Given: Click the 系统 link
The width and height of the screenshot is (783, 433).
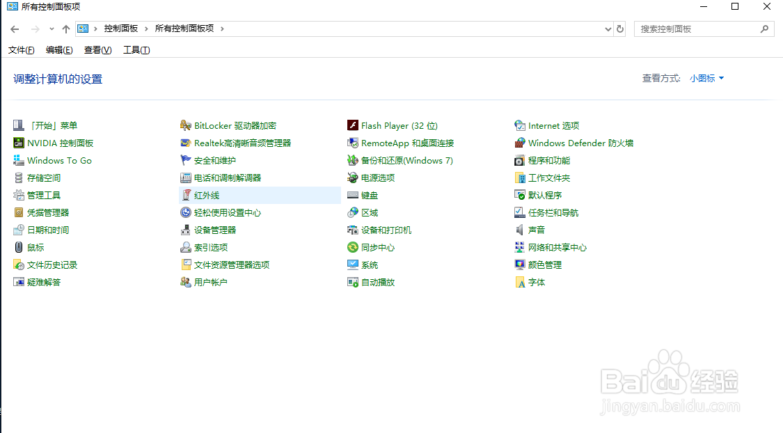Looking at the screenshot, I should tap(370, 265).
